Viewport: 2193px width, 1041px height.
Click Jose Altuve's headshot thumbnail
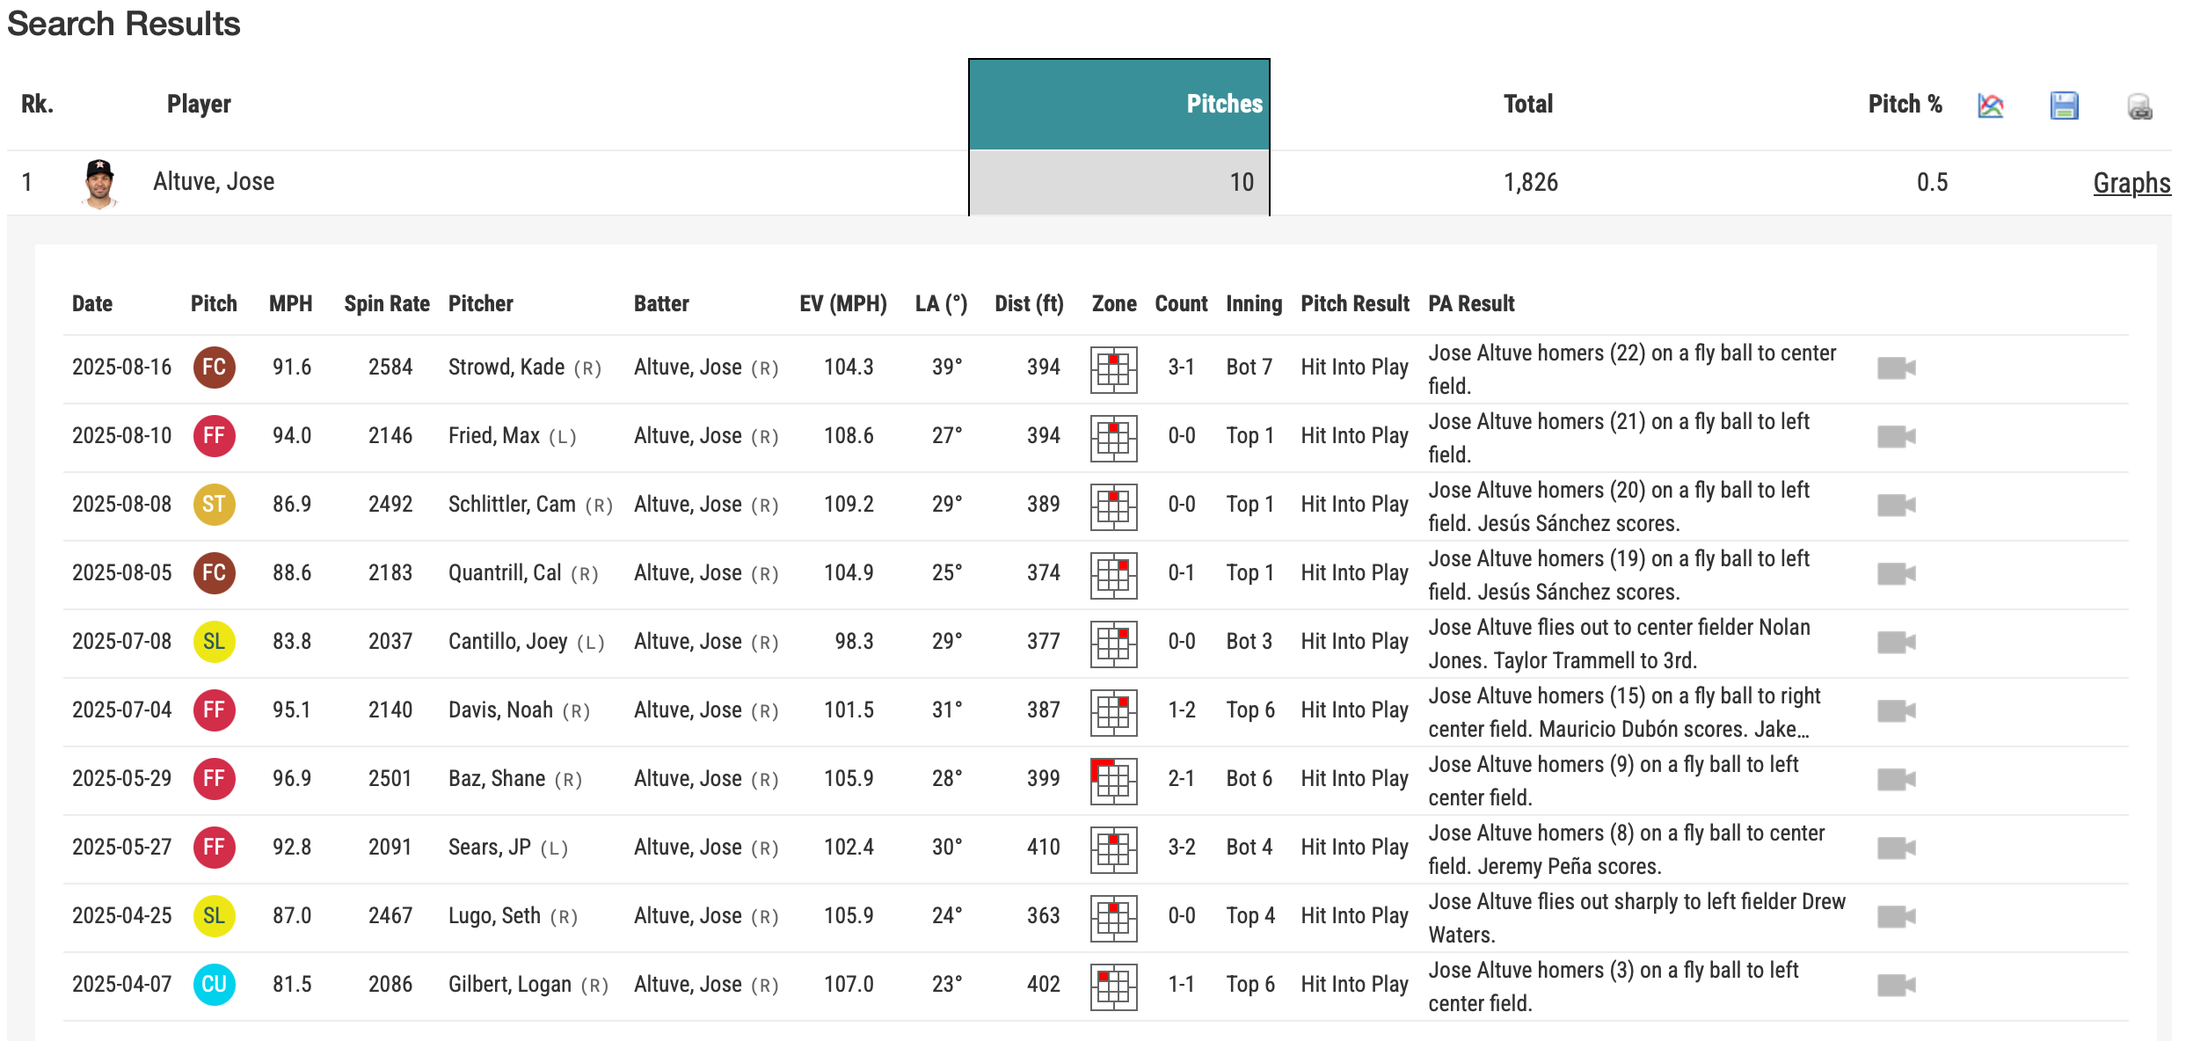pos(99,182)
